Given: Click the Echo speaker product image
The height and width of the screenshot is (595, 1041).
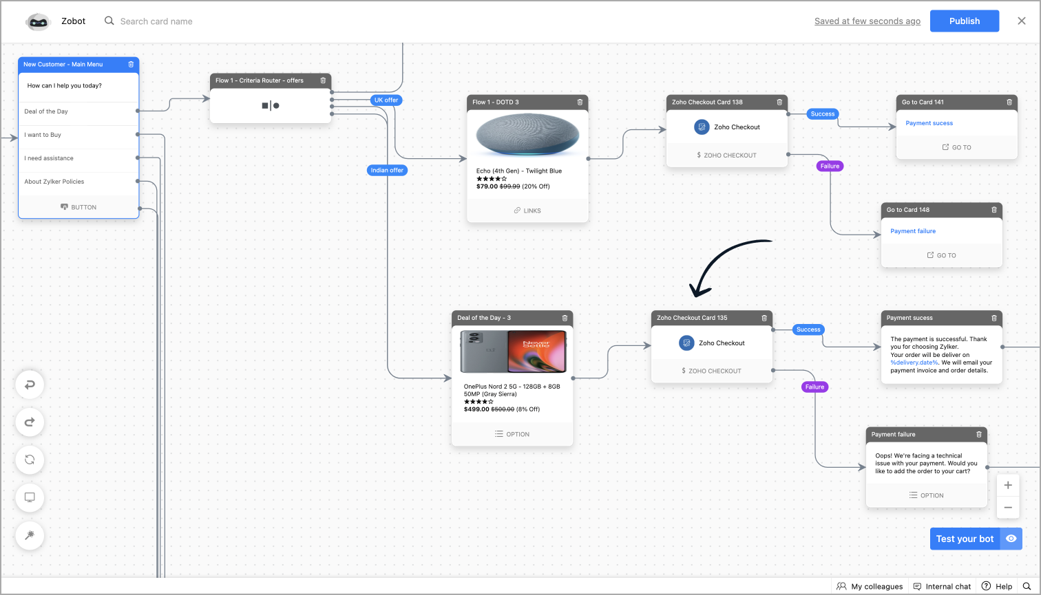Looking at the screenshot, I should coord(527,136).
